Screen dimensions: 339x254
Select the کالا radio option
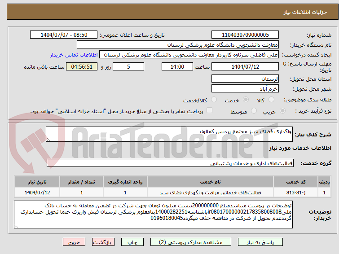click(x=271, y=100)
